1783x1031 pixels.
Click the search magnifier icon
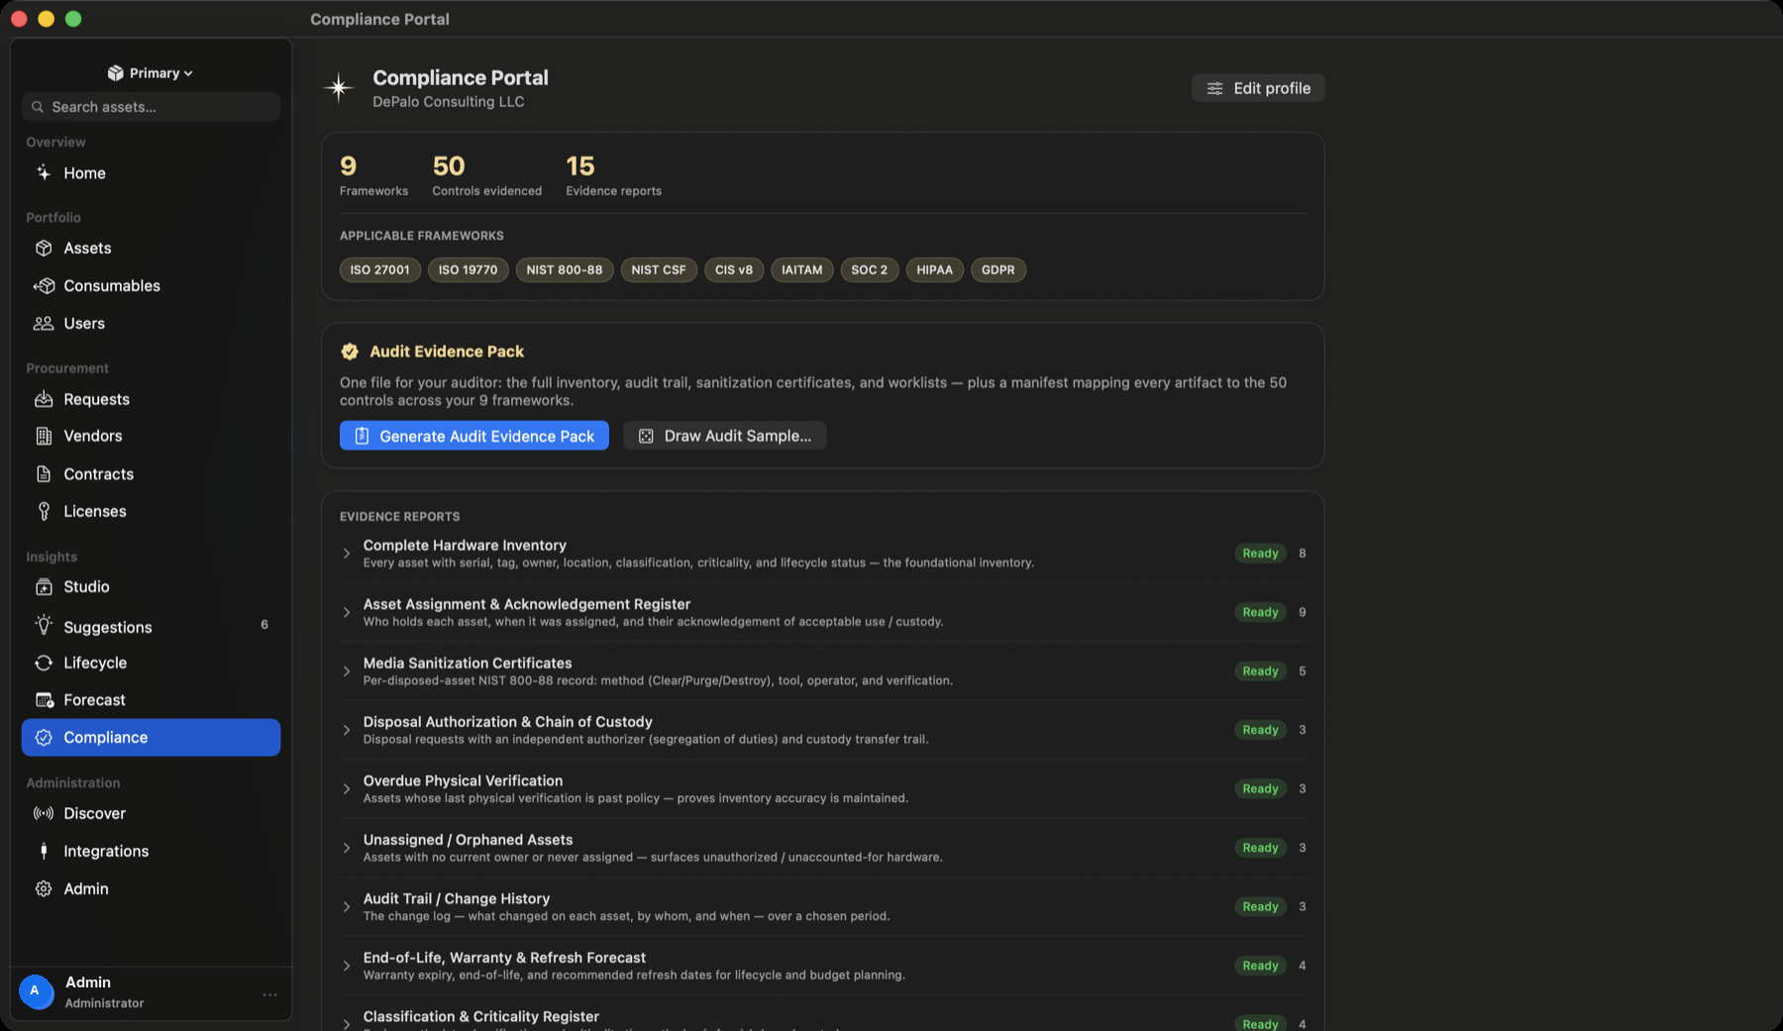click(x=38, y=107)
